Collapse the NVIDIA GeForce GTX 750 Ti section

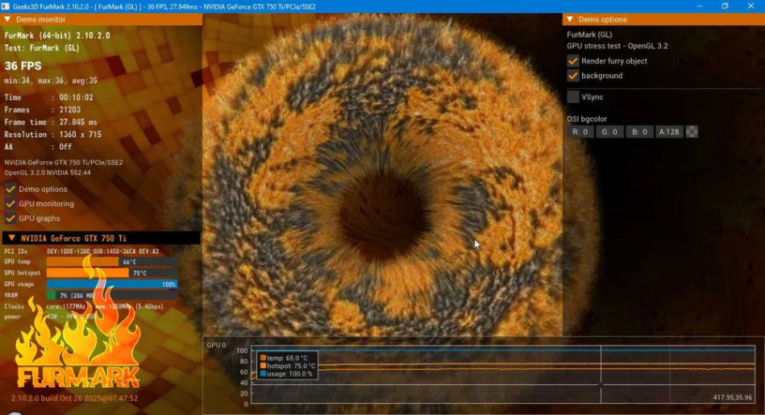coord(9,238)
